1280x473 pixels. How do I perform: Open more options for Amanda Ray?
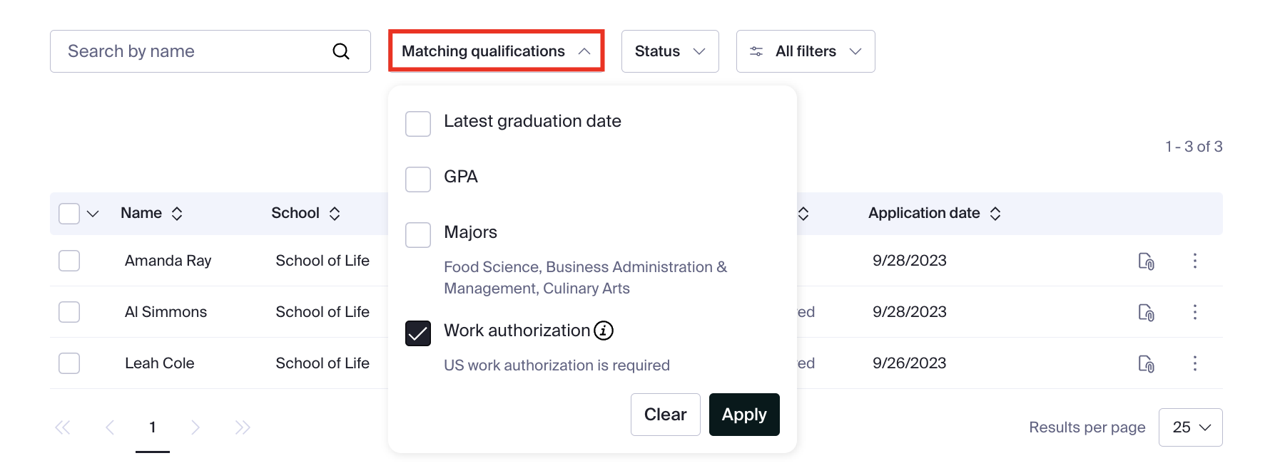pyautogui.click(x=1194, y=261)
